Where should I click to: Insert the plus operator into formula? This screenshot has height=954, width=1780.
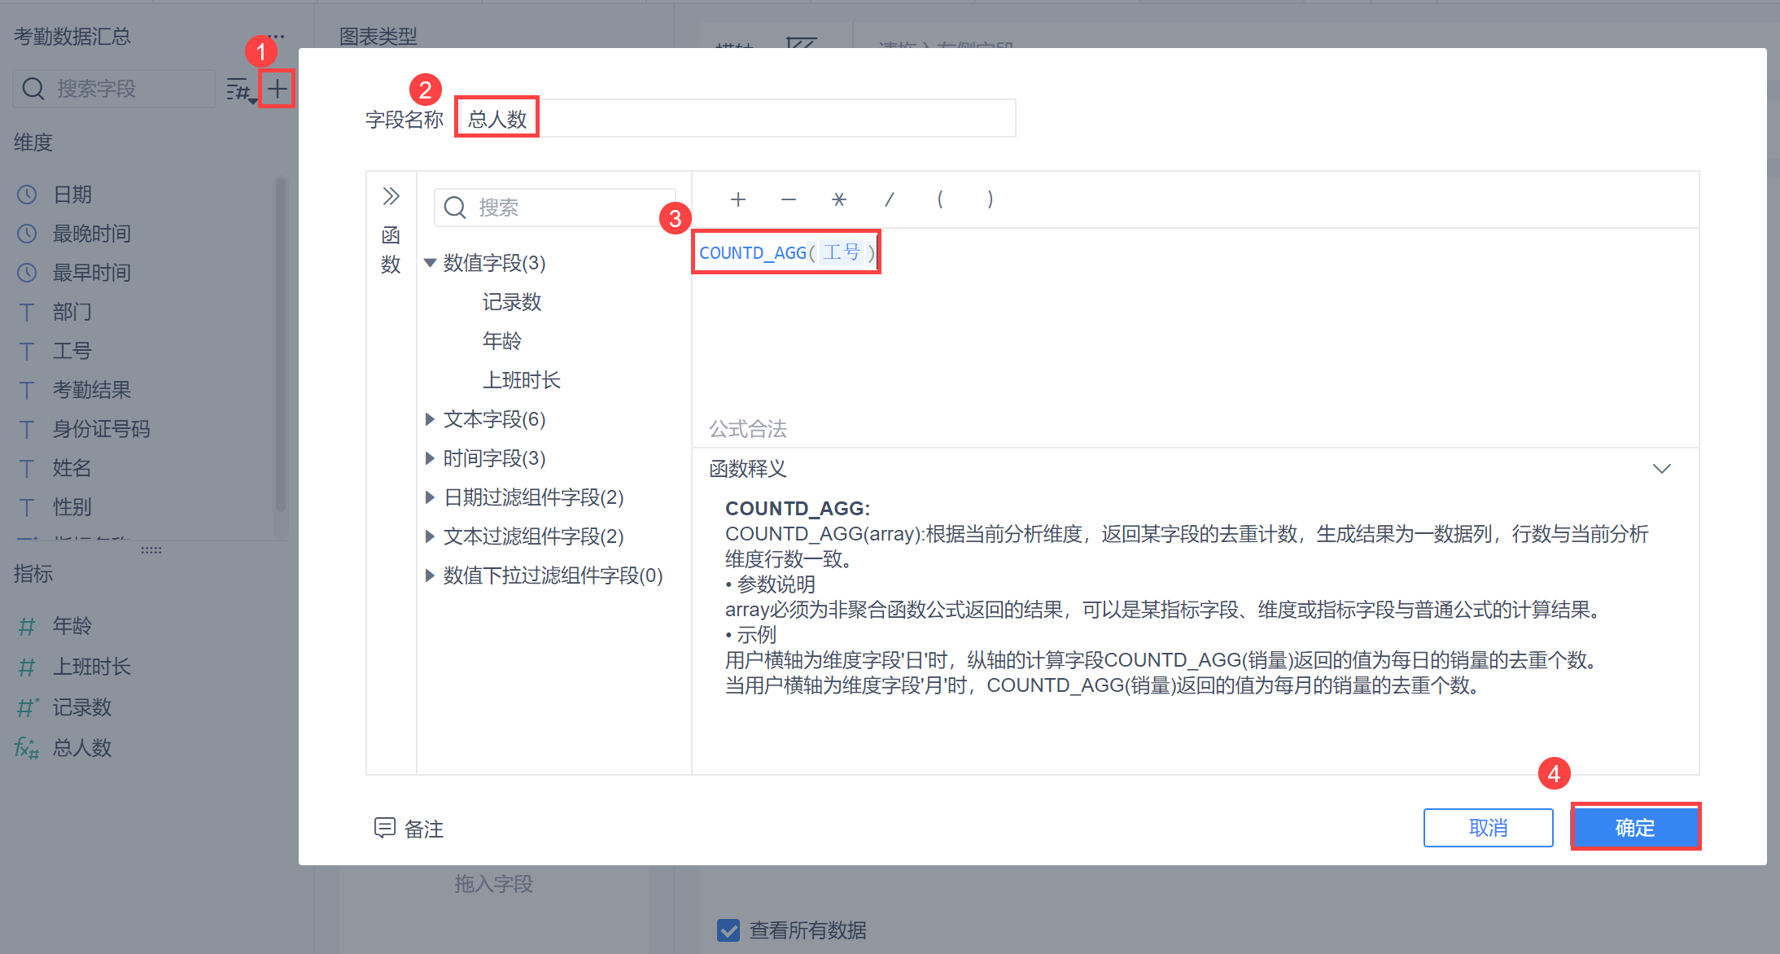(737, 199)
